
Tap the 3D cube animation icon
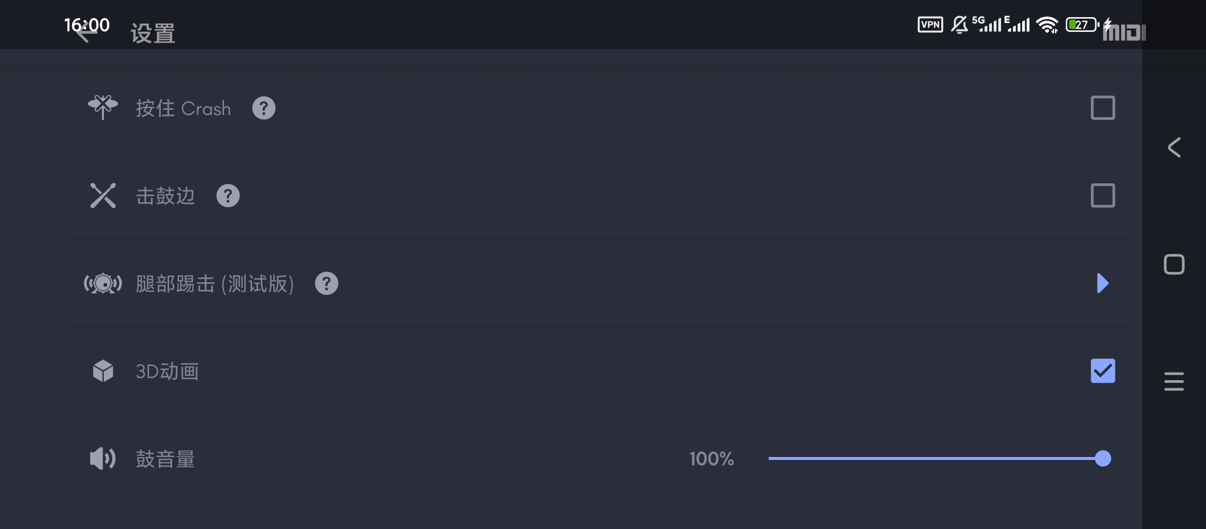103,371
